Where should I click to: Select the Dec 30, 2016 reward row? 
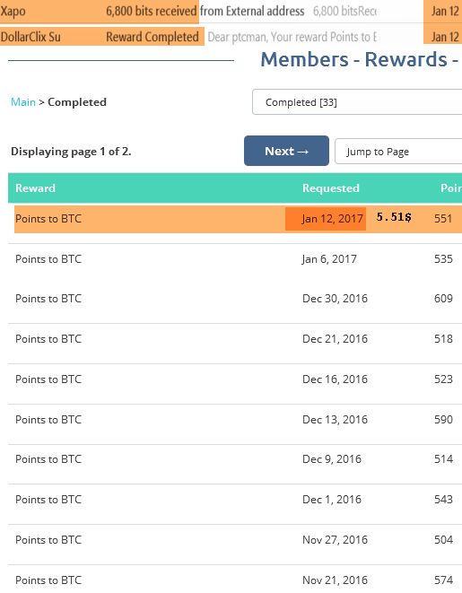[x=235, y=299]
